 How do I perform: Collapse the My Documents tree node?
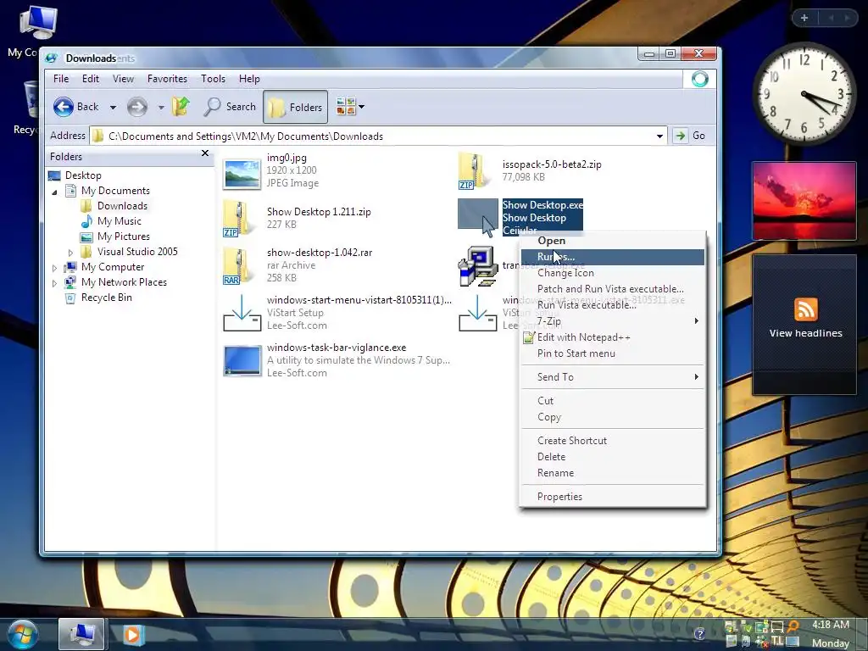click(54, 192)
